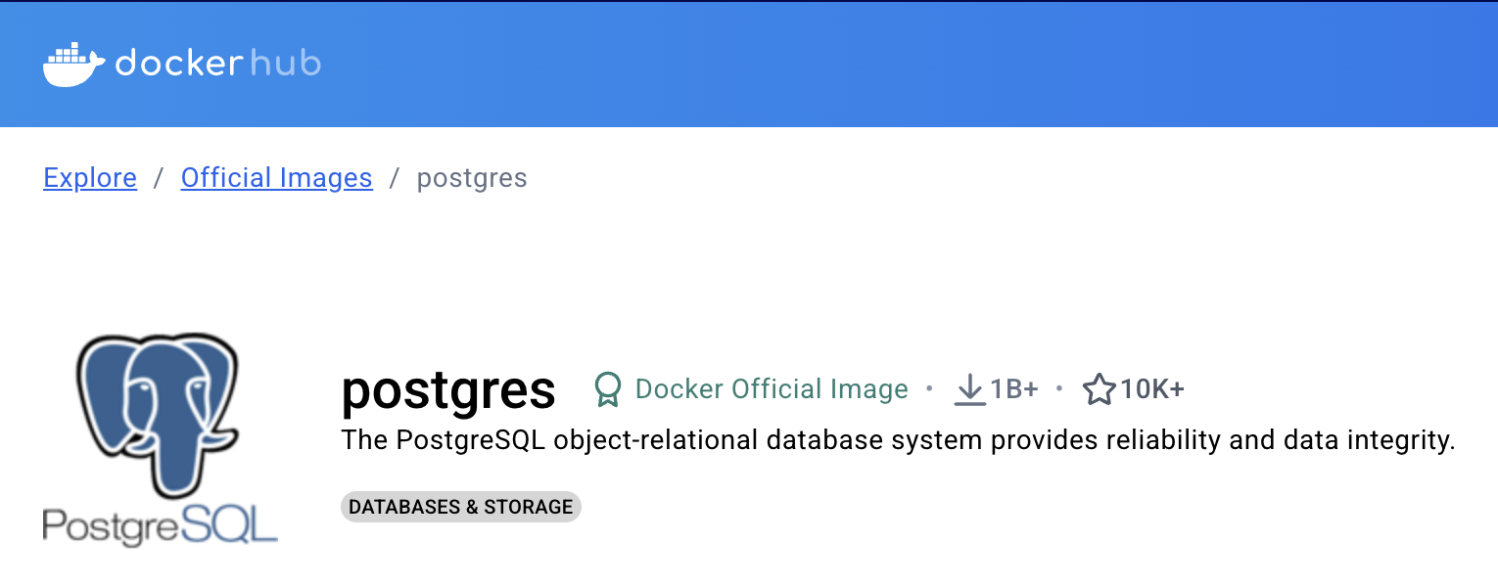Click the PostgreSQL wordmark below the elephant
1498x587 pixels.
coord(161,524)
